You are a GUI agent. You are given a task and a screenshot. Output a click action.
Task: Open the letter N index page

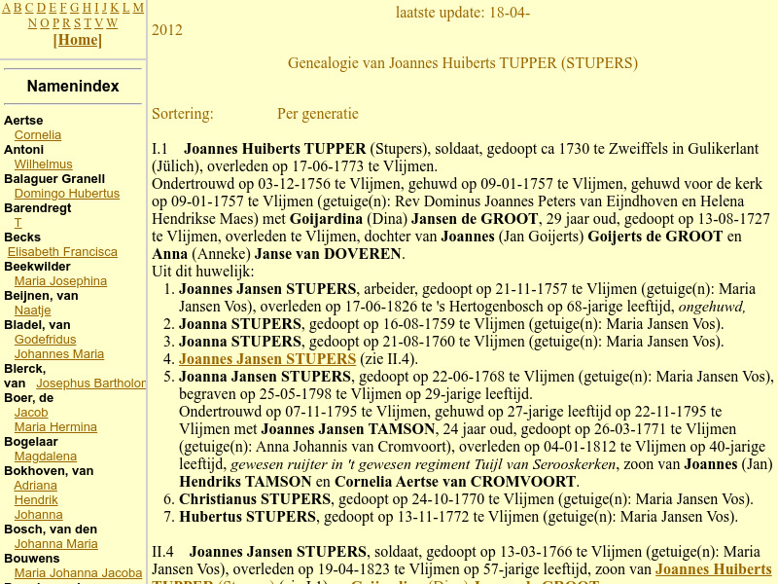pos(32,23)
